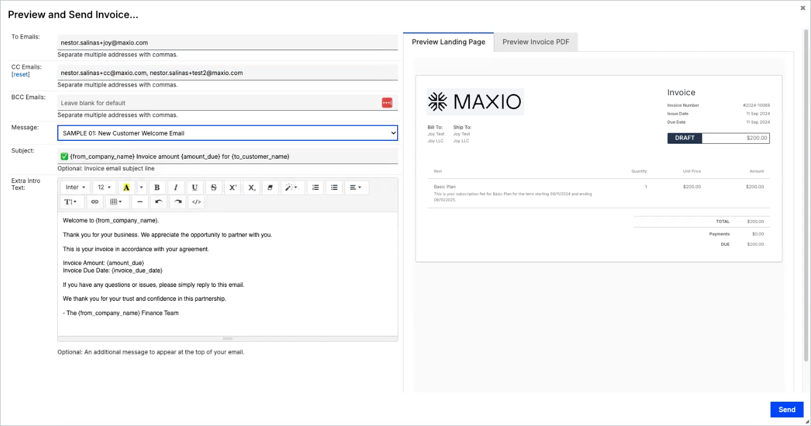Apply superscript formatting
This screenshot has width=811, height=426.
click(x=233, y=187)
